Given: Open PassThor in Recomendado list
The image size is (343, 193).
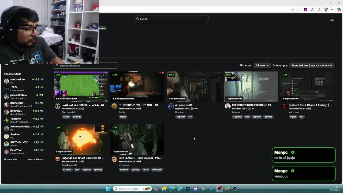Looking at the screenshot, I should (x=24, y=152).
